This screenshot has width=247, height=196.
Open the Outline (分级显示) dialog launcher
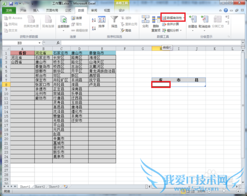tap(229, 37)
